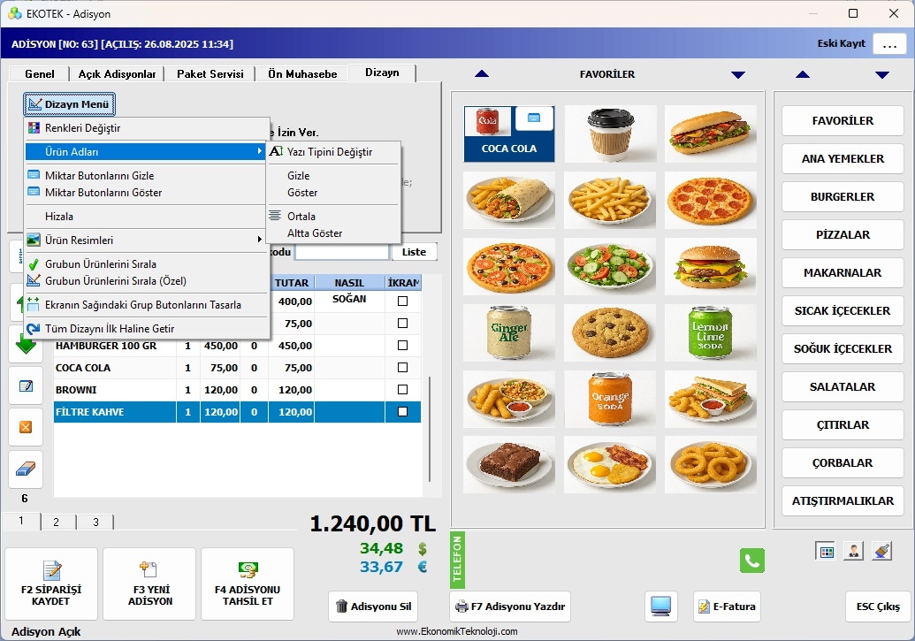The height and width of the screenshot is (641, 915).
Task: Click Altta Göster submenu option
Action: tap(333, 233)
